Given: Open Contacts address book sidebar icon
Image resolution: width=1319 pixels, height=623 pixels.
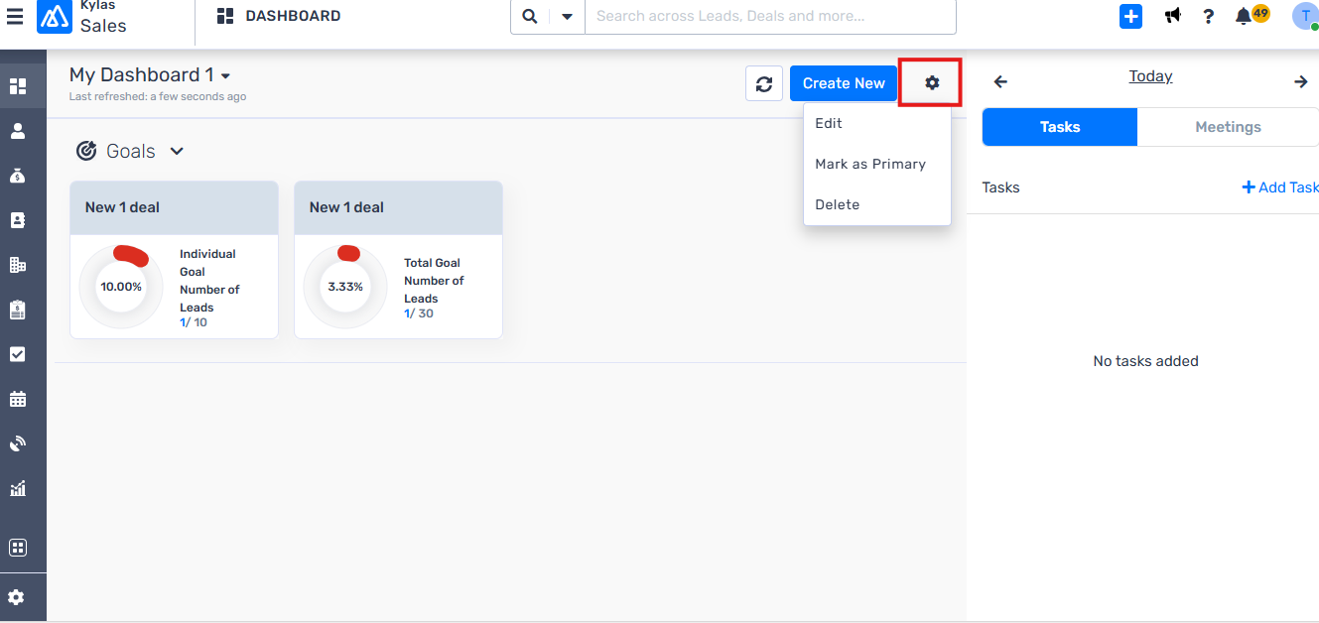Looking at the screenshot, I should (18, 220).
